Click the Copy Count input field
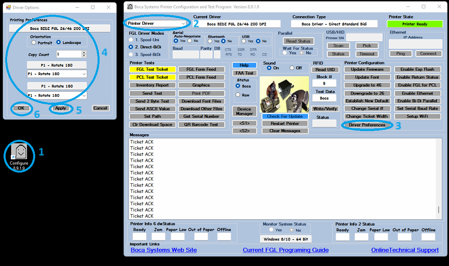The height and width of the screenshot is (266, 449). click(x=69, y=54)
